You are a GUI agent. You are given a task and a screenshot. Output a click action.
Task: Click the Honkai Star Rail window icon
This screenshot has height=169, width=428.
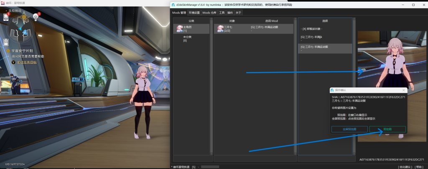pyautogui.click(x=3, y=3)
